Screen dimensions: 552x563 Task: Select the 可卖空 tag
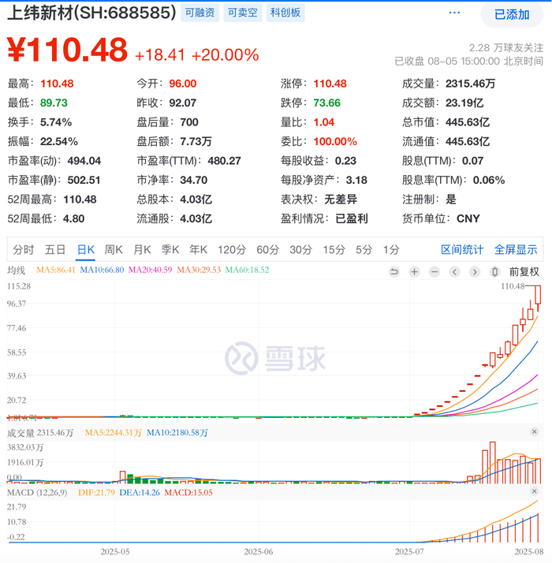coord(242,13)
